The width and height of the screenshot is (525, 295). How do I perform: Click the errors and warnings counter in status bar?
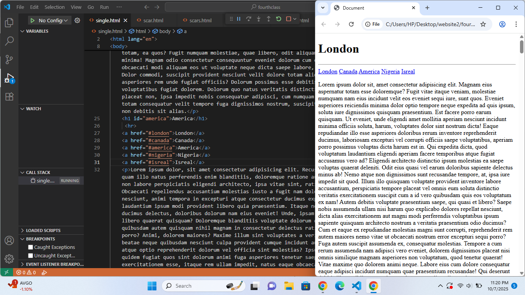coord(26,272)
